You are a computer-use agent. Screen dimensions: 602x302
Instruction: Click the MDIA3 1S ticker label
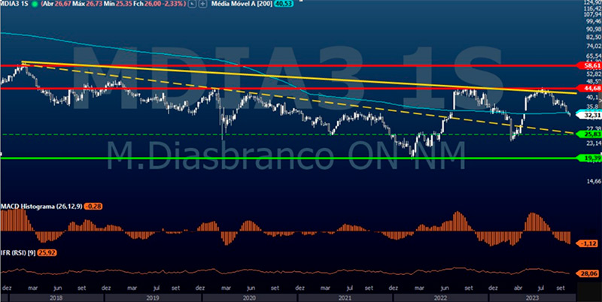coord(14,5)
